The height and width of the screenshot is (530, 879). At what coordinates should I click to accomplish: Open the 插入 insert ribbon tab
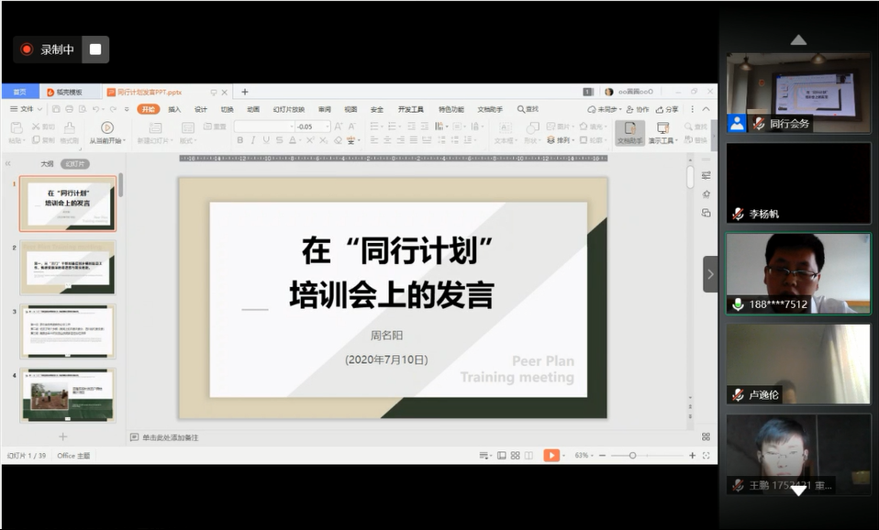pyautogui.click(x=174, y=109)
